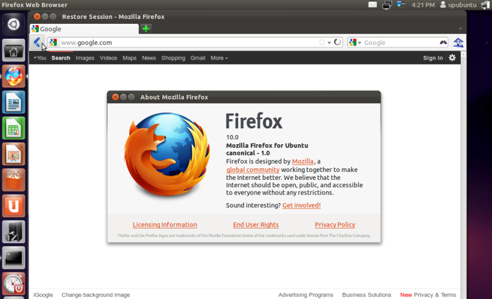Open the Privacy Policy link
Viewport: 492px width, 299px height.
[x=335, y=225]
